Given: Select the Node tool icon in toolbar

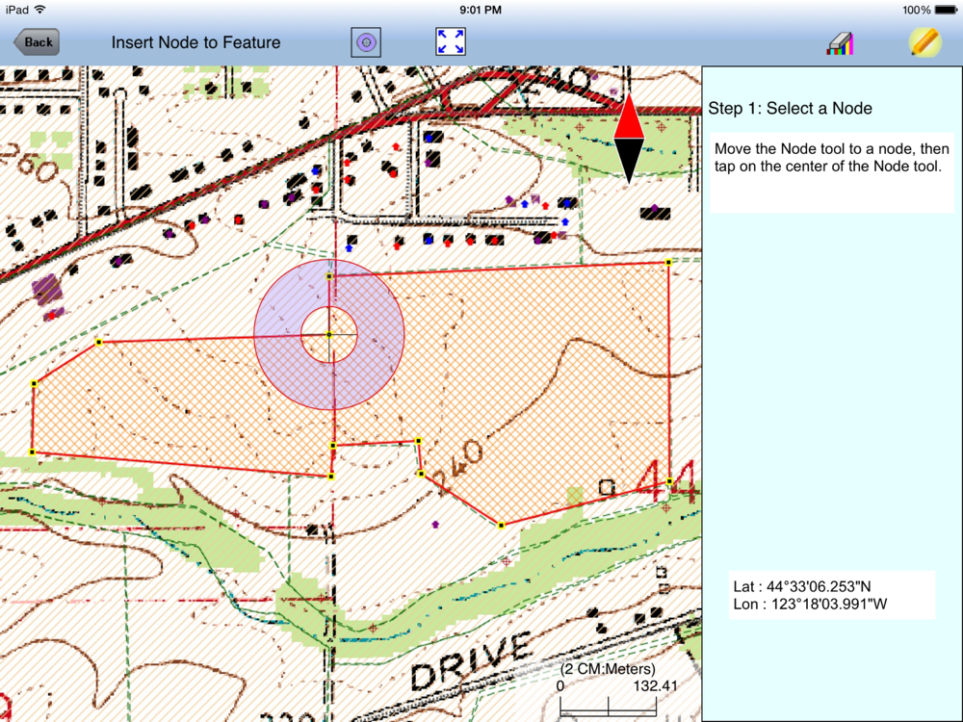Looking at the screenshot, I should pos(366,42).
